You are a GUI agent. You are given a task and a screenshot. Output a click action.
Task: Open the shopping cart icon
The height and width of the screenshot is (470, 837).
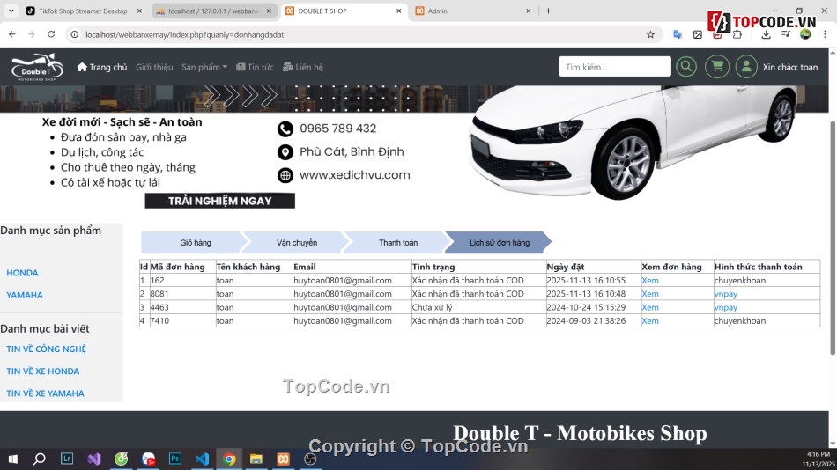coord(717,67)
